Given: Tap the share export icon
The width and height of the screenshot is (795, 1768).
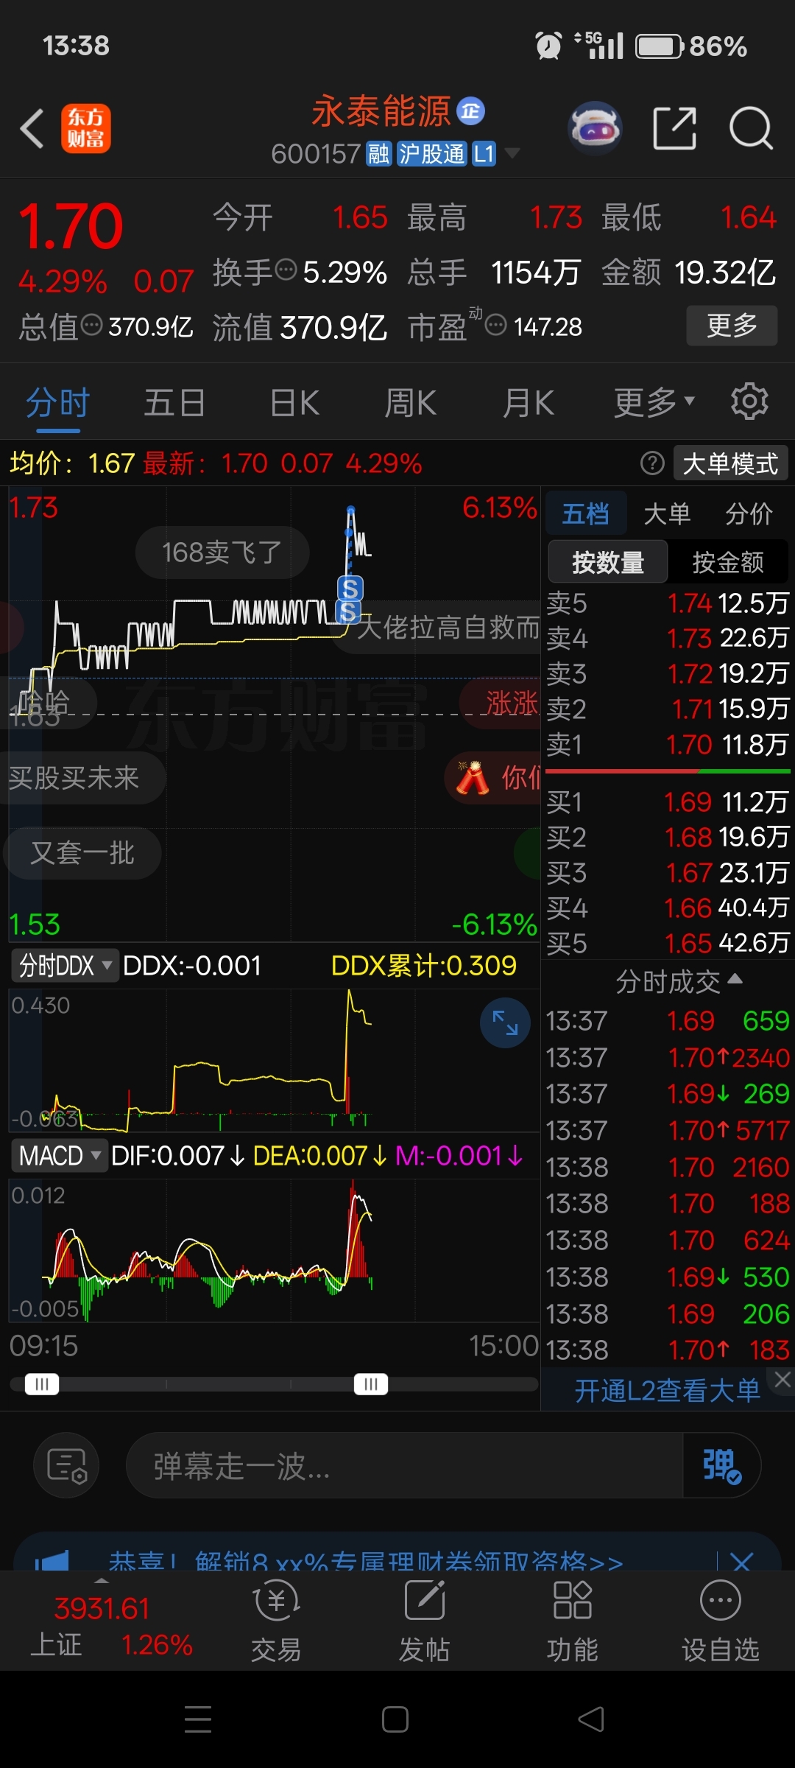Looking at the screenshot, I should 675,128.
